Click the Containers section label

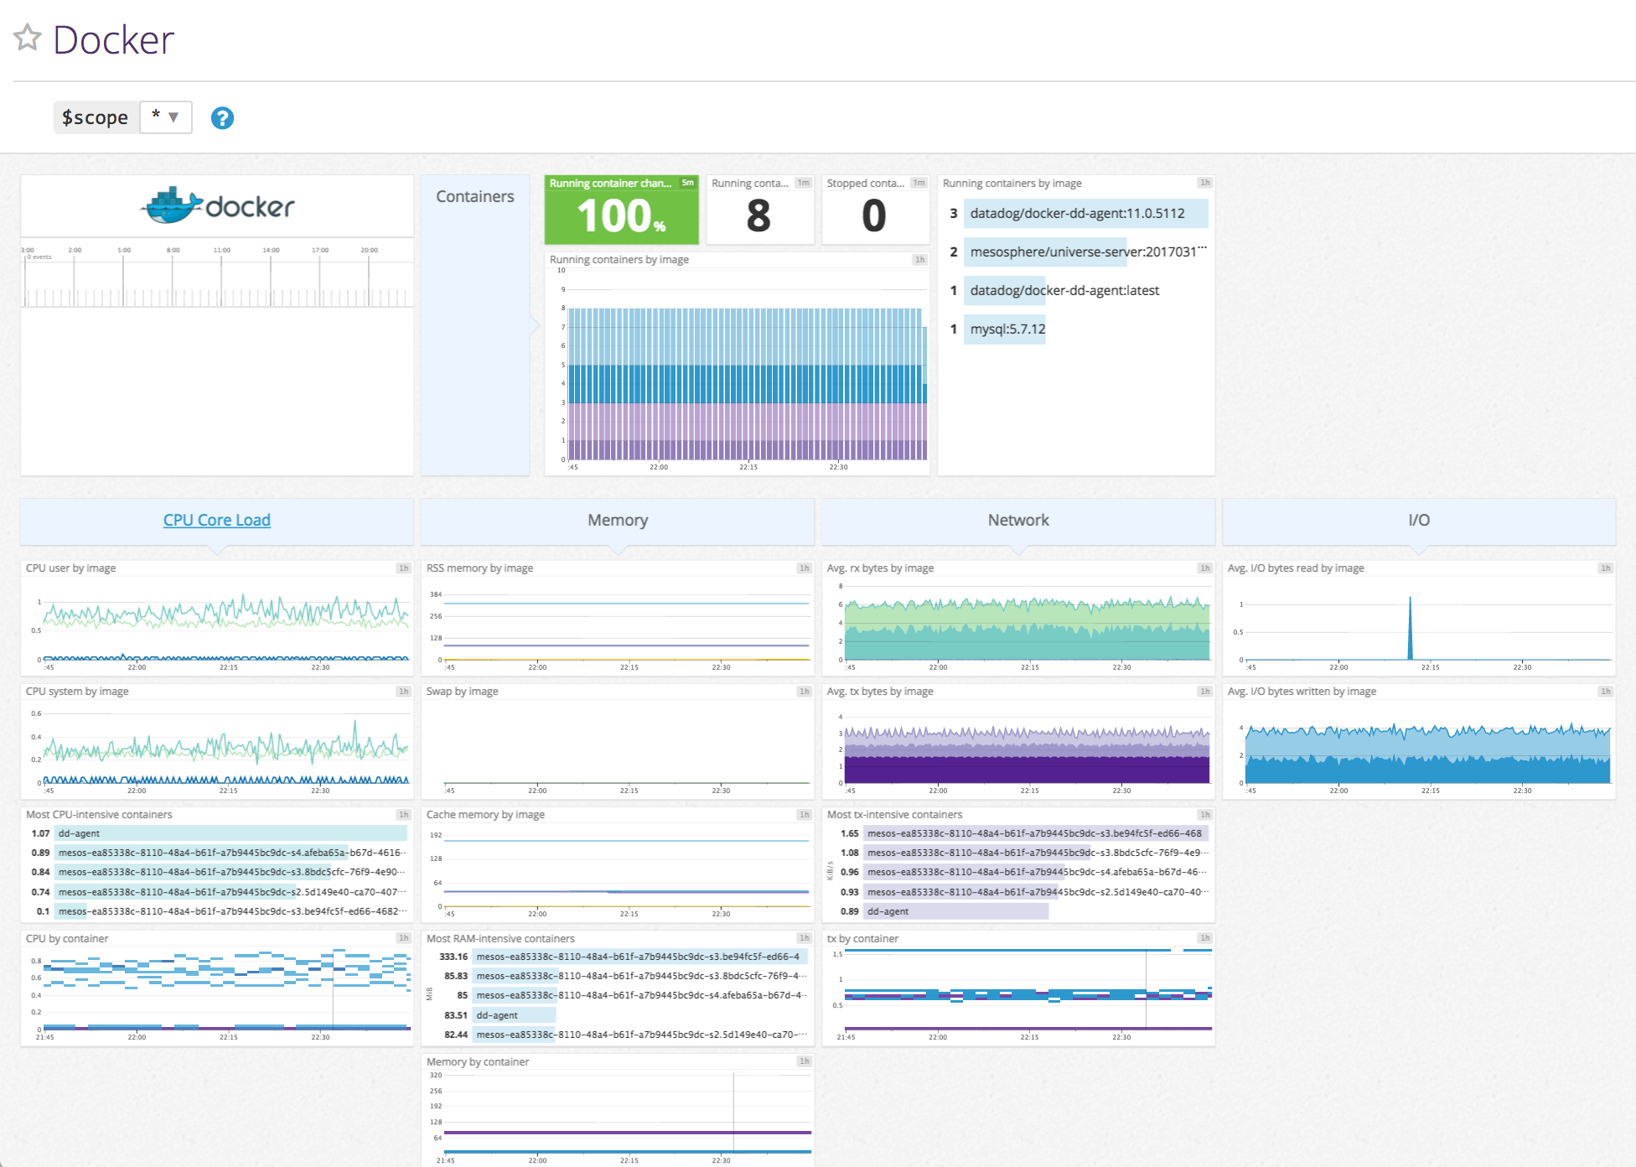tap(475, 196)
